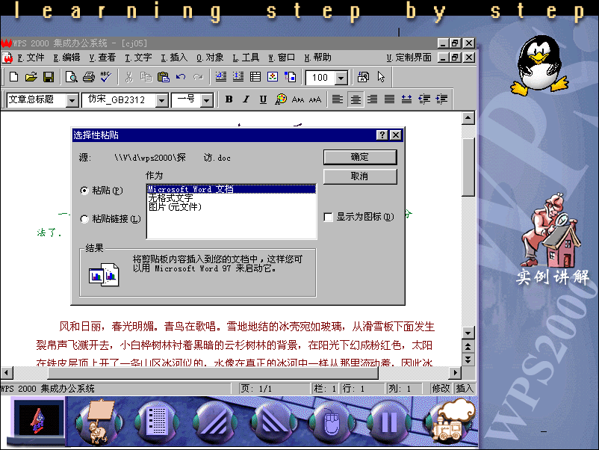This screenshot has width=599, height=450.
Task: Select the 粘贴 radio button
Action: [x=84, y=191]
